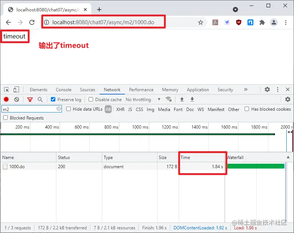Filter requests by Img
This screenshot has width=294, height=233.
(x=150, y=110)
